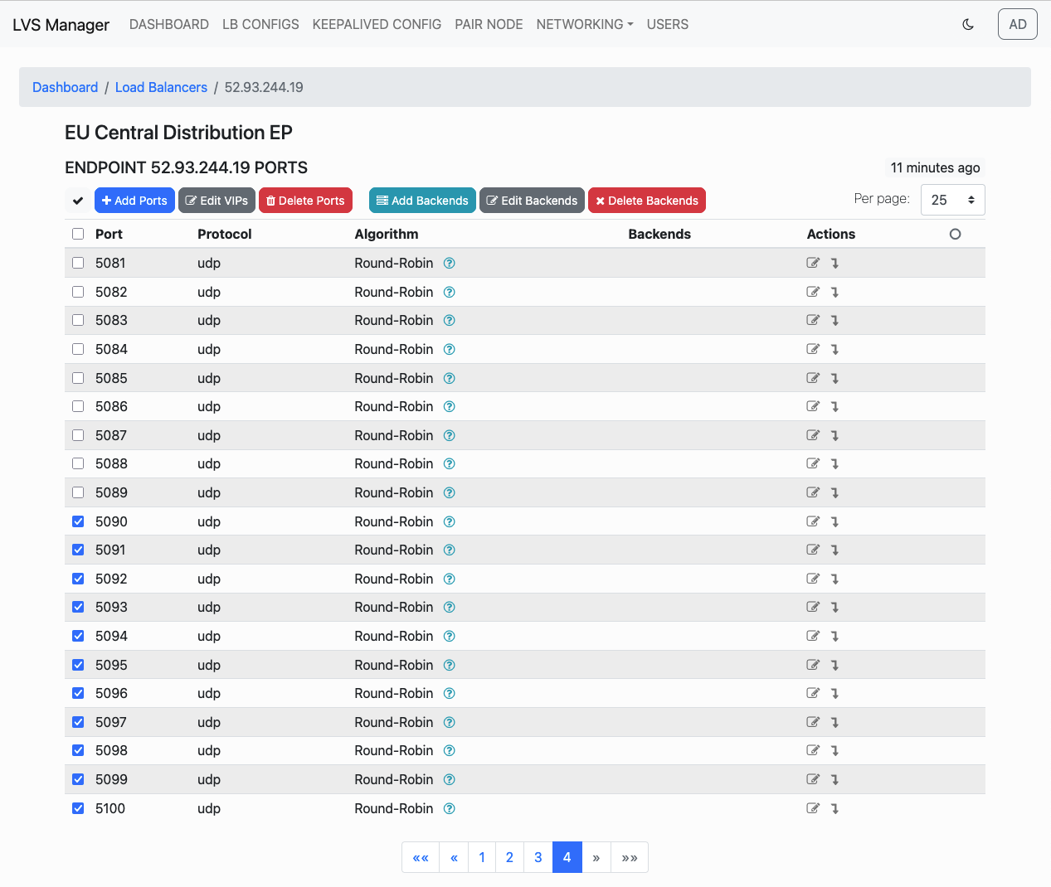Click edit icon for port 5093
Viewport: 1051px width, 887px height.
pos(813,607)
